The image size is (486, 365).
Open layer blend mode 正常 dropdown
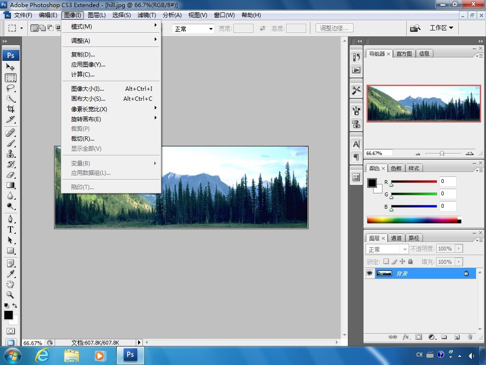pos(387,249)
